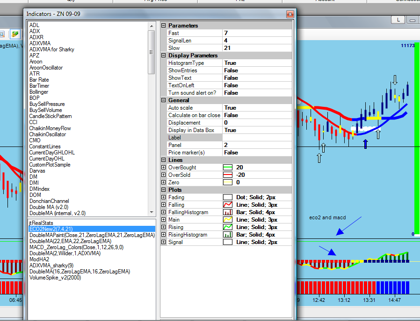Click the OverSold red color swatch
Image resolution: width=420 pixels, height=321 pixels.
(227, 175)
